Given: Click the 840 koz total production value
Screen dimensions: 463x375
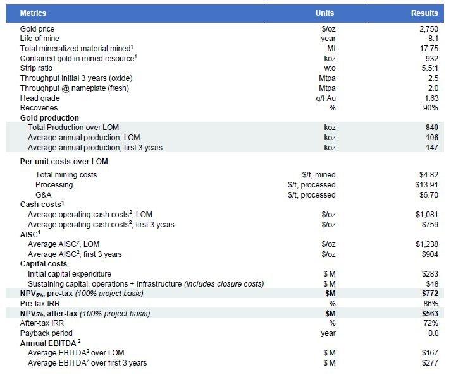Looking at the screenshot, I should tap(432, 128).
